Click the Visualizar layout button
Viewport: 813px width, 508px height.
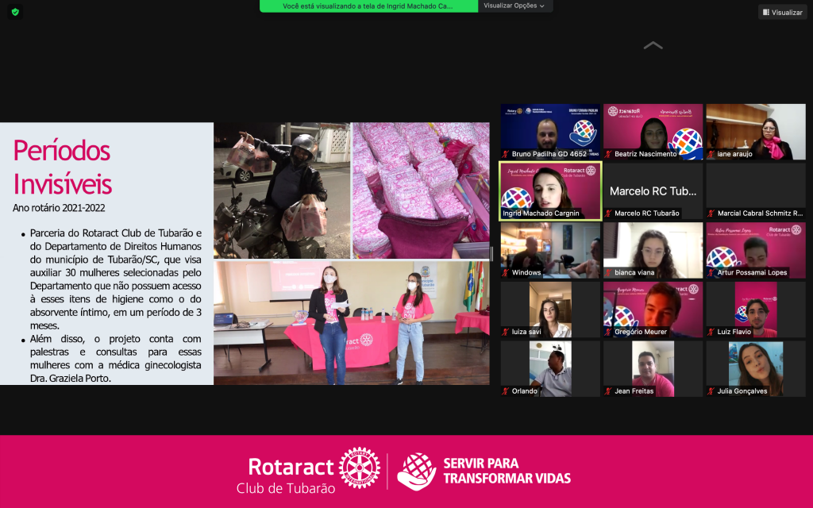pos(782,12)
